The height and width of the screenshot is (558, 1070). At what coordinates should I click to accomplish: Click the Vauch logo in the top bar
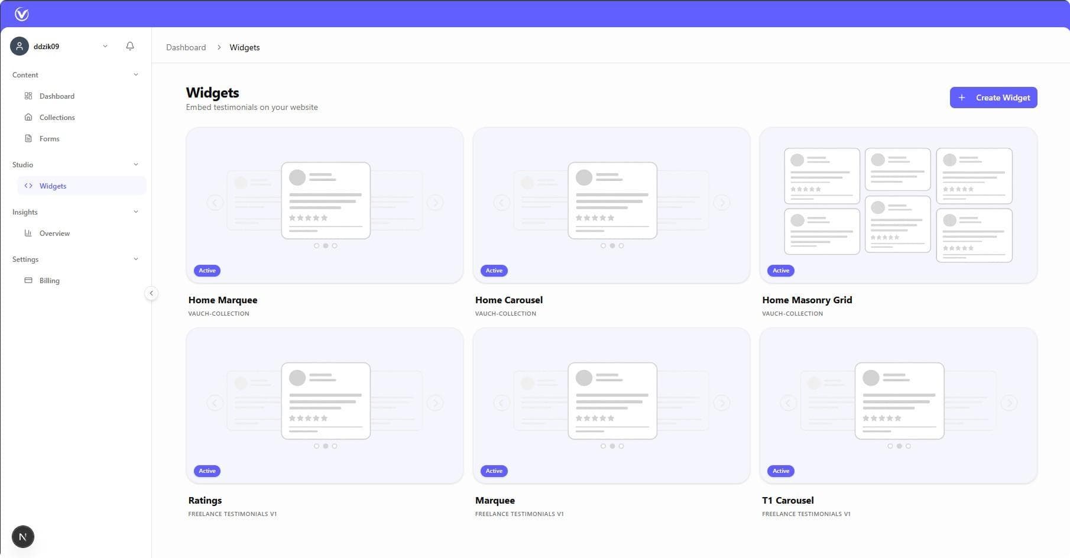click(22, 13)
